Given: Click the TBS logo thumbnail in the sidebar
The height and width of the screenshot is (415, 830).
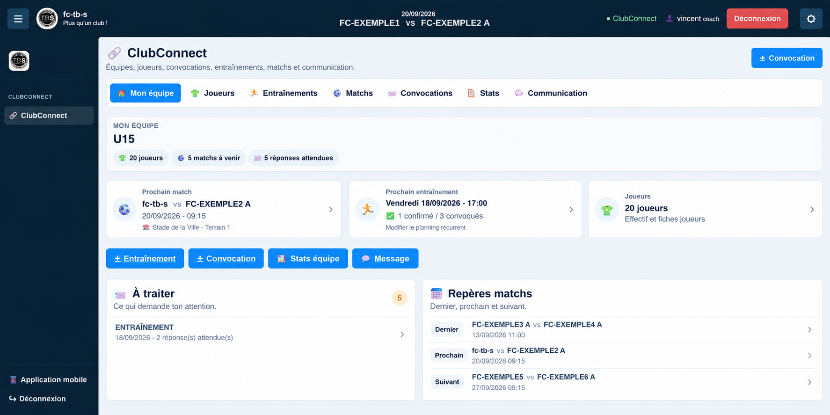Looking at the screenshot, I should tap(19, 61).
